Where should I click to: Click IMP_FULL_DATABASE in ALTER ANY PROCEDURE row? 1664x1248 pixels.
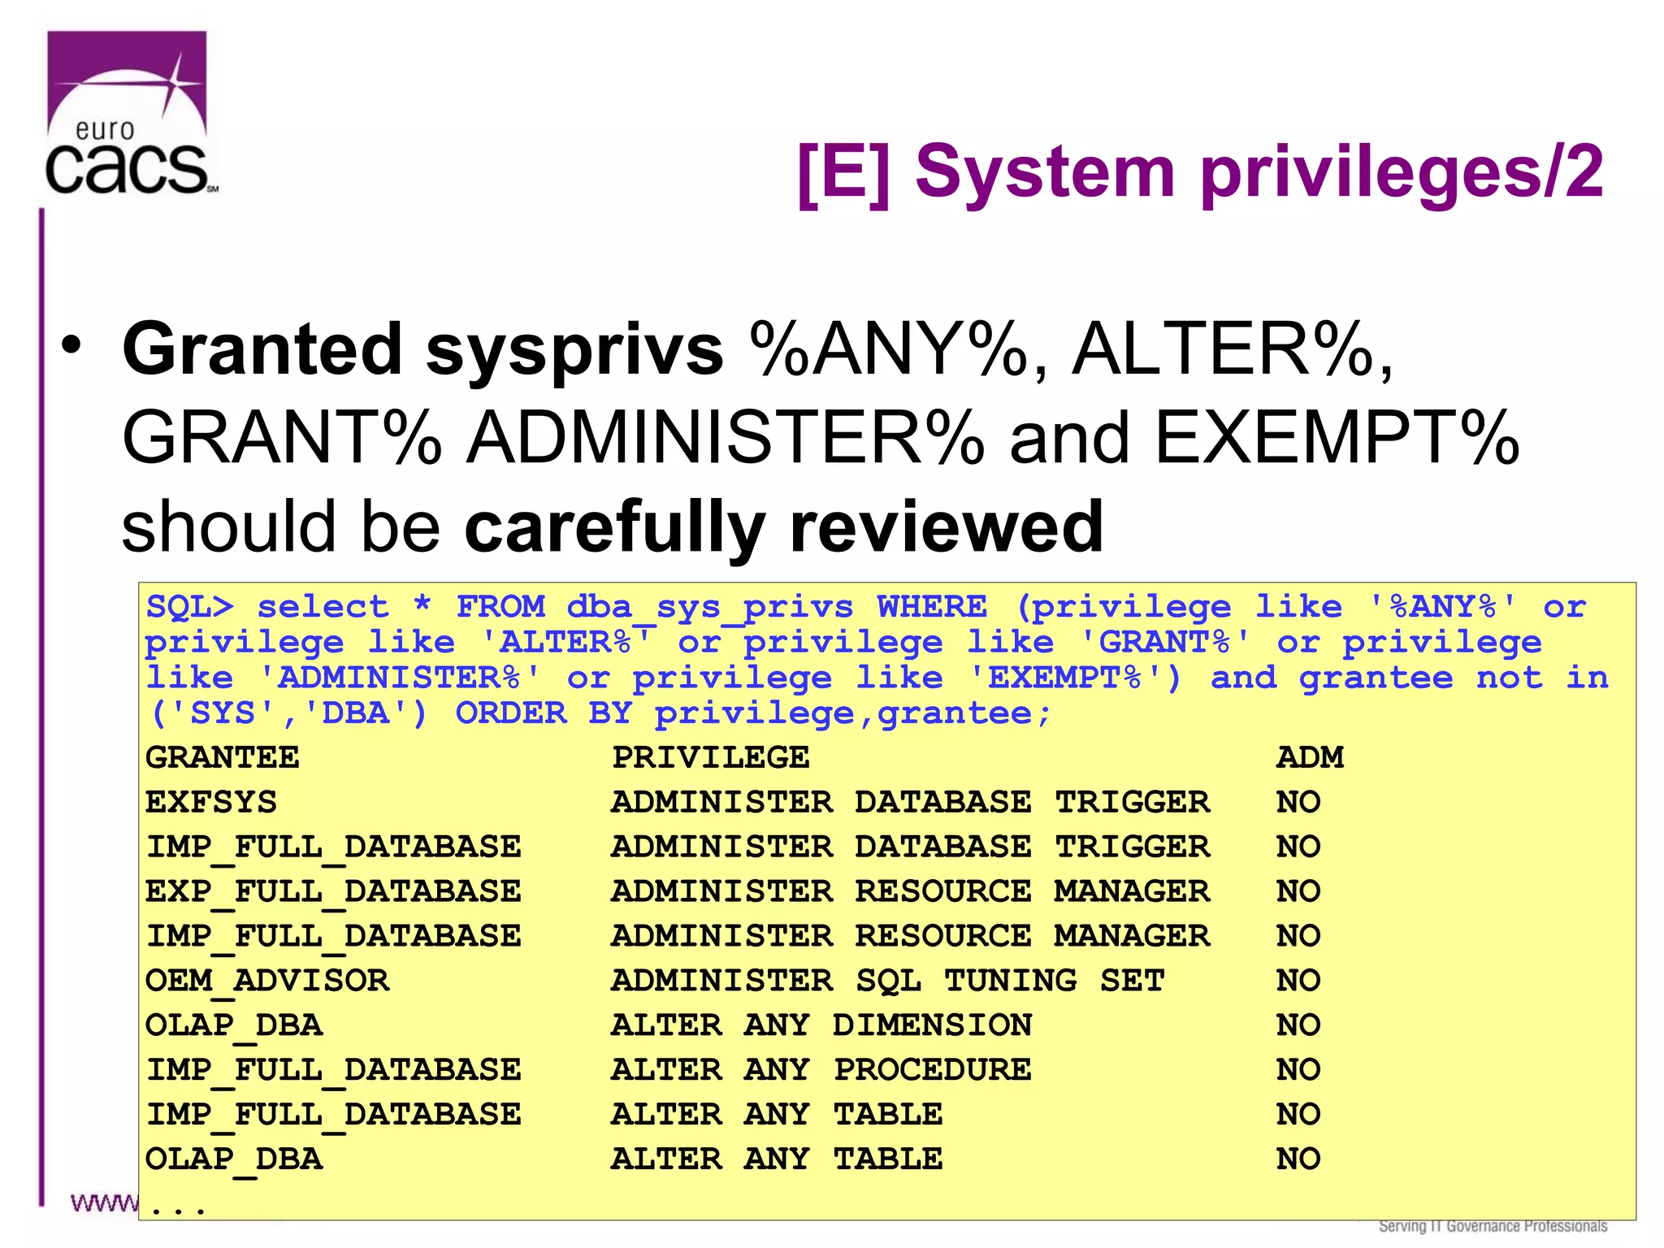[x=333, y=1071]
